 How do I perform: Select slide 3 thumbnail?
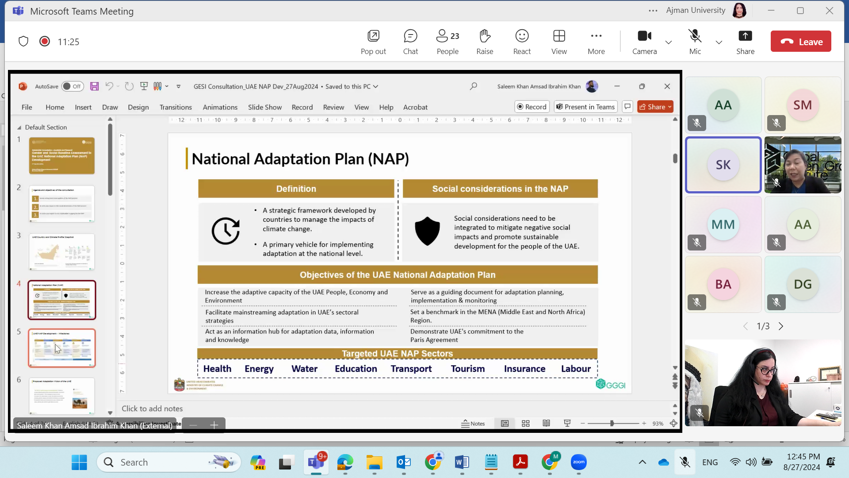pyautogui.click(x=61, y=251)
